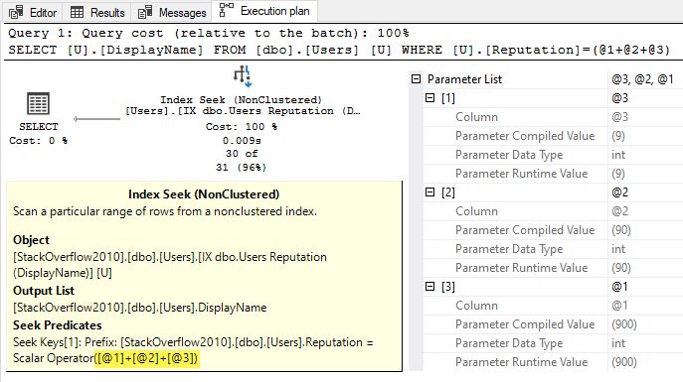Screen dimensions: 683x382
Task: Click the Parameter Compiled Value (90)
Action: pos(621,230)
